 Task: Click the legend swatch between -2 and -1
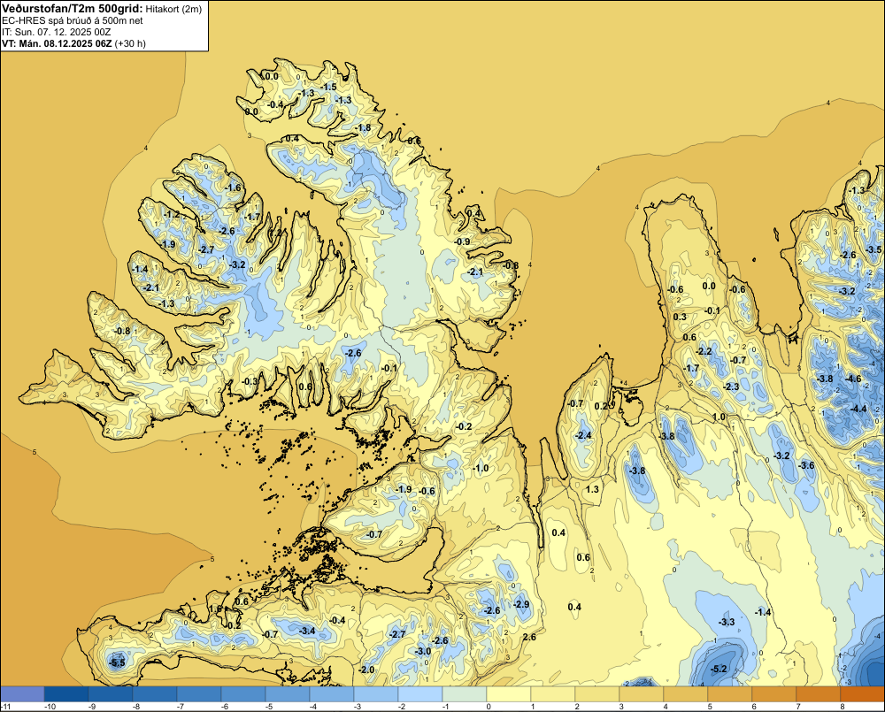420,693
